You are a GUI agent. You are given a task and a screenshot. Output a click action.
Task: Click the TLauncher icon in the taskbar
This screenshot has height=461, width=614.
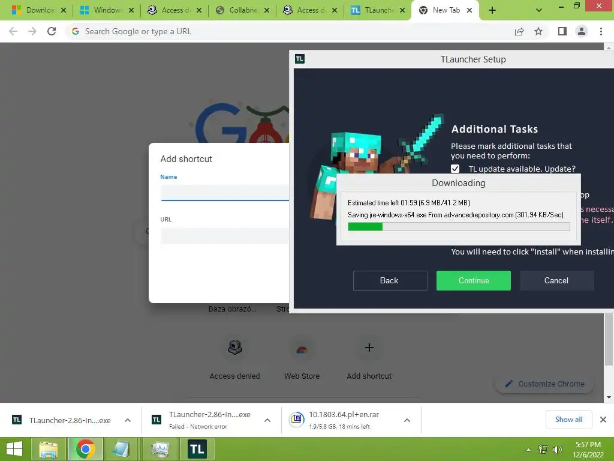[x=197, y=449]
